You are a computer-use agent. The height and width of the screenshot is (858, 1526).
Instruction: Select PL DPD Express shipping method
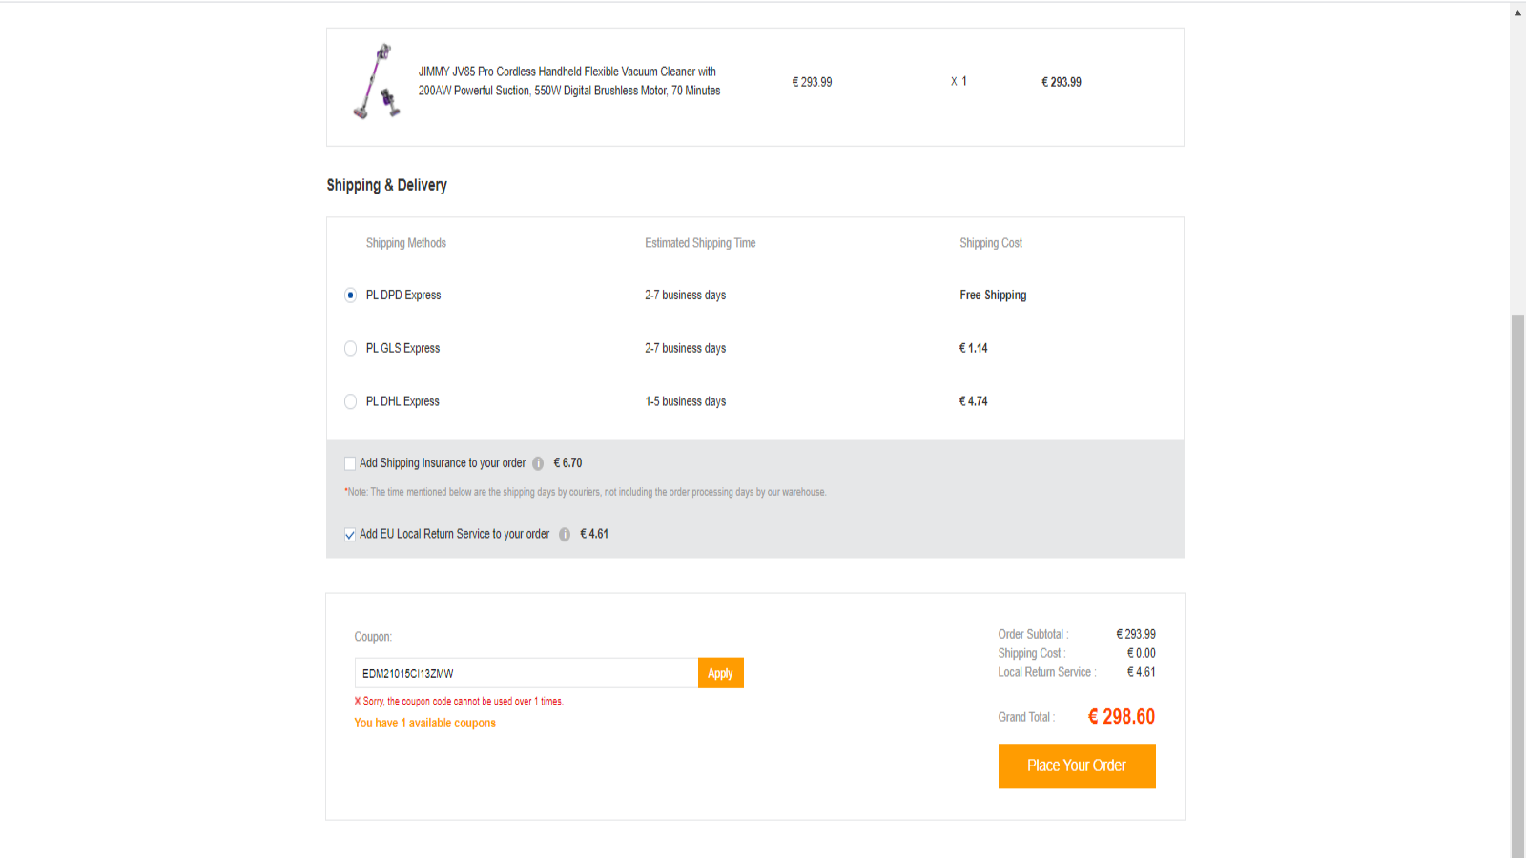(x=351, y=296)
